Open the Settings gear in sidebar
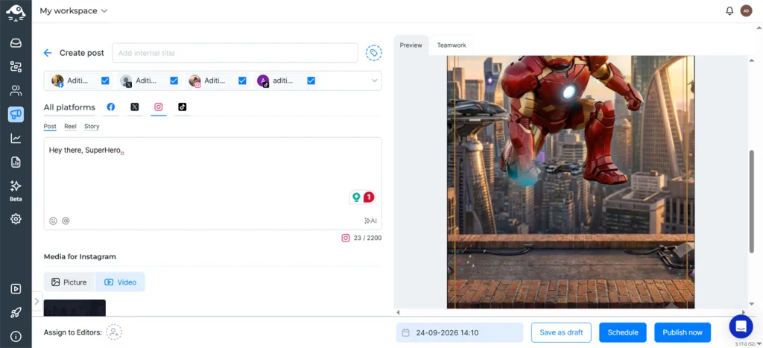Viewport: 763px width, 348px height. coord(16,219)
